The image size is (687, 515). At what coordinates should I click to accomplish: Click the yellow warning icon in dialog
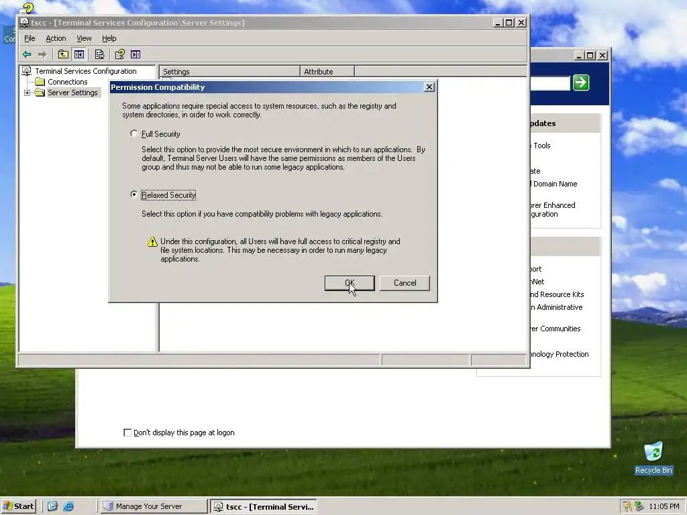click(x=152, y=241)
